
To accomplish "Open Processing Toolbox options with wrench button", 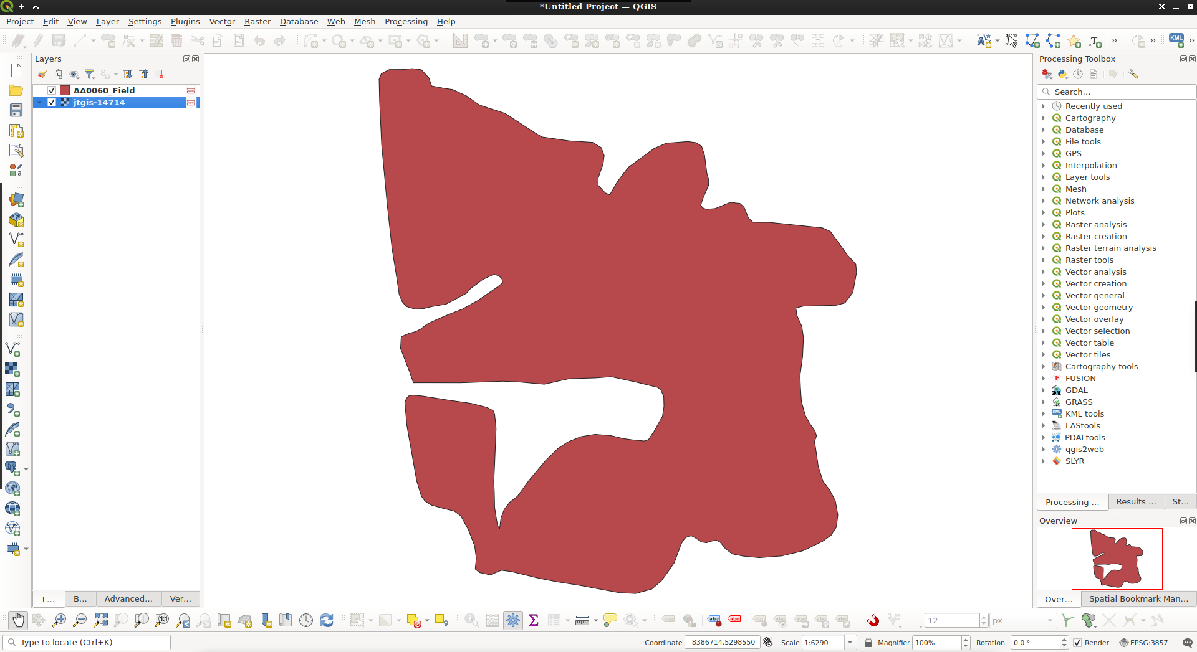I will 1134,74.
